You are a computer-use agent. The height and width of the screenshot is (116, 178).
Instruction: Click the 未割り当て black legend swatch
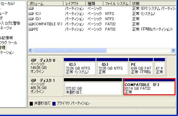(x=31, y=103)
